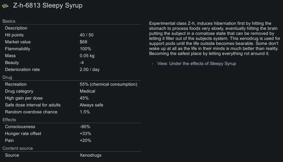Select the Flammability stat entry

(x=72, y=49)
